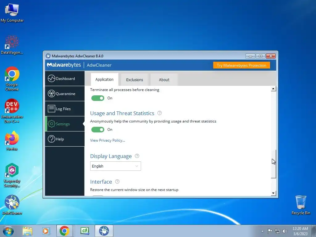This screenshot has width=316, height=237.
Task: Switch to Chrome in the taskbar
Action: coord(64,231)
